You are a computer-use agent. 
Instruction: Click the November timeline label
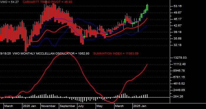click(49, 106)
